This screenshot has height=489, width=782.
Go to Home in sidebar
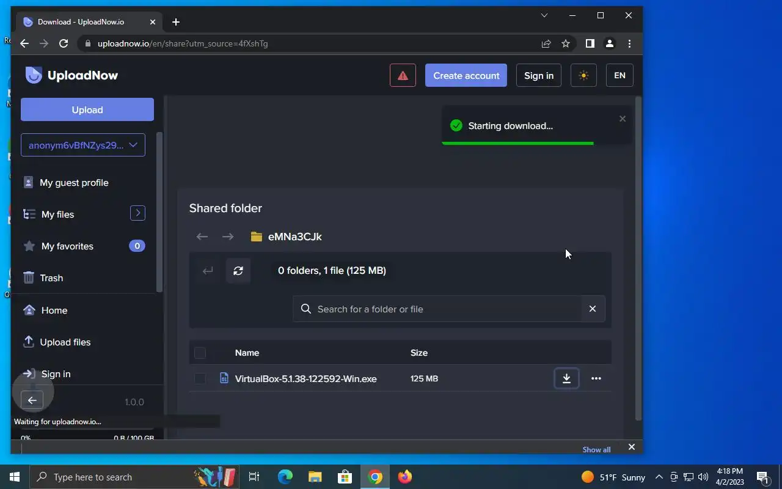point(54,310)
